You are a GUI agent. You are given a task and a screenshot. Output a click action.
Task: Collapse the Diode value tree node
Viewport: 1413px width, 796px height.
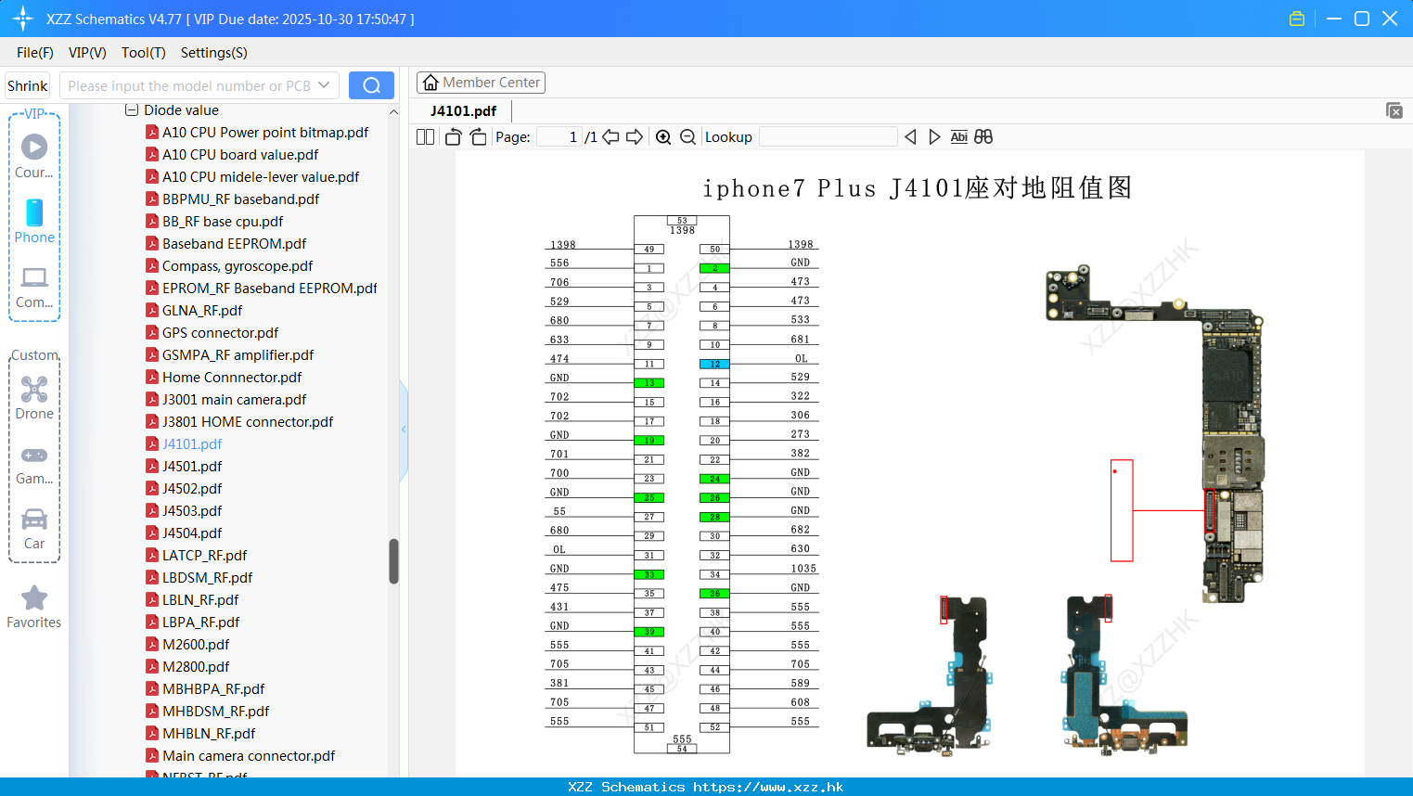pyautogui.click(x=132, y=109)
